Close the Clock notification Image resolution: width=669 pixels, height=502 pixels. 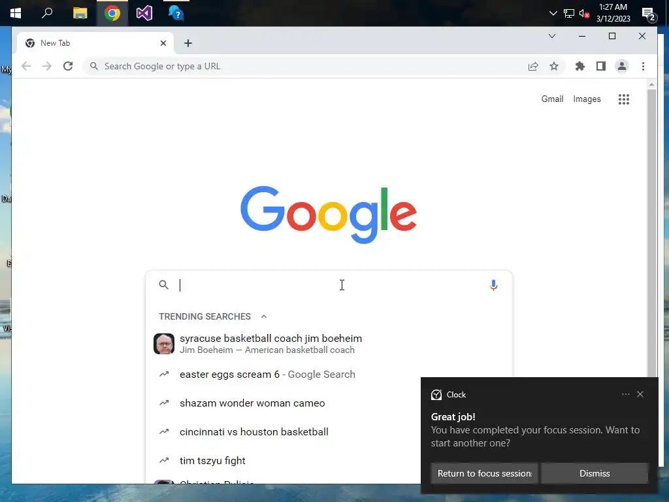point(640,394)
